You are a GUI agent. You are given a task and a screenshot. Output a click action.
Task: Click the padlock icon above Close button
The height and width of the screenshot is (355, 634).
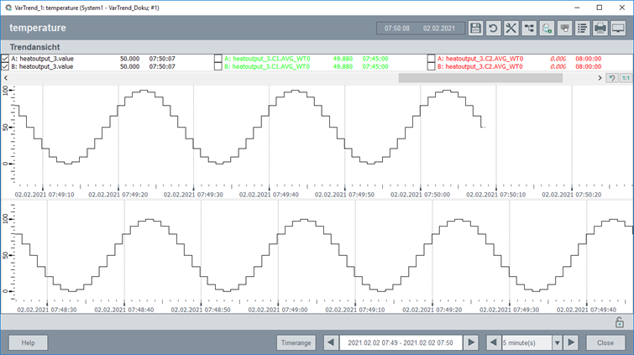pos(619,322)
